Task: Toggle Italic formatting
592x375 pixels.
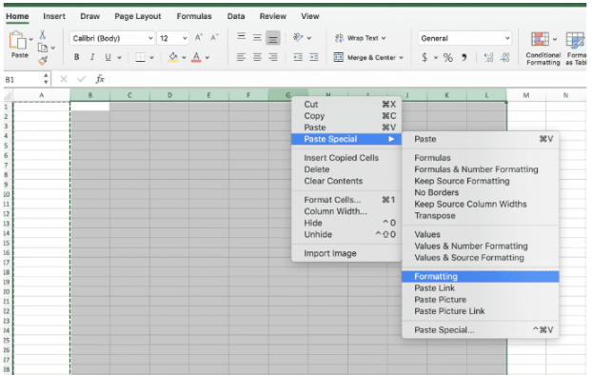Action: tap(92, 57)
